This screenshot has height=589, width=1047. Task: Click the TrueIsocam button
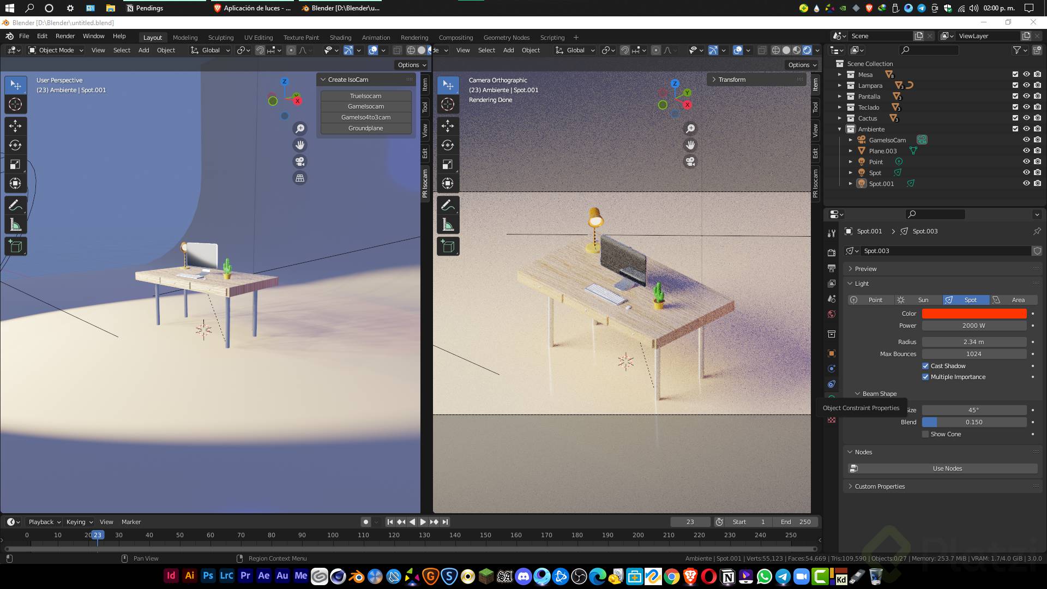(x=365, y=96)
